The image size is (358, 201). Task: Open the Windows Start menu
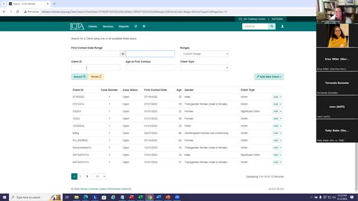tap(4, 197)
